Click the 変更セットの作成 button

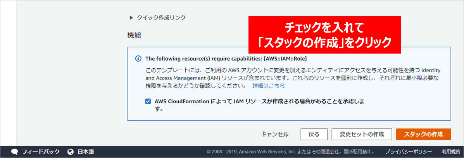(x=362, y=134)
